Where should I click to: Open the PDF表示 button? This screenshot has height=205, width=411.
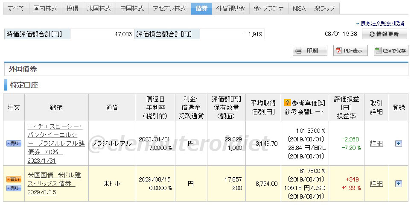coord(350,50)
